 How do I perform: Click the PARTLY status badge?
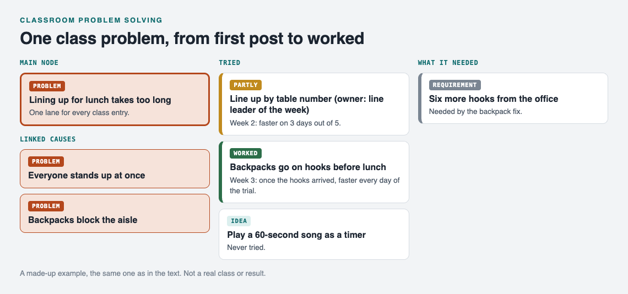[246, 85]
